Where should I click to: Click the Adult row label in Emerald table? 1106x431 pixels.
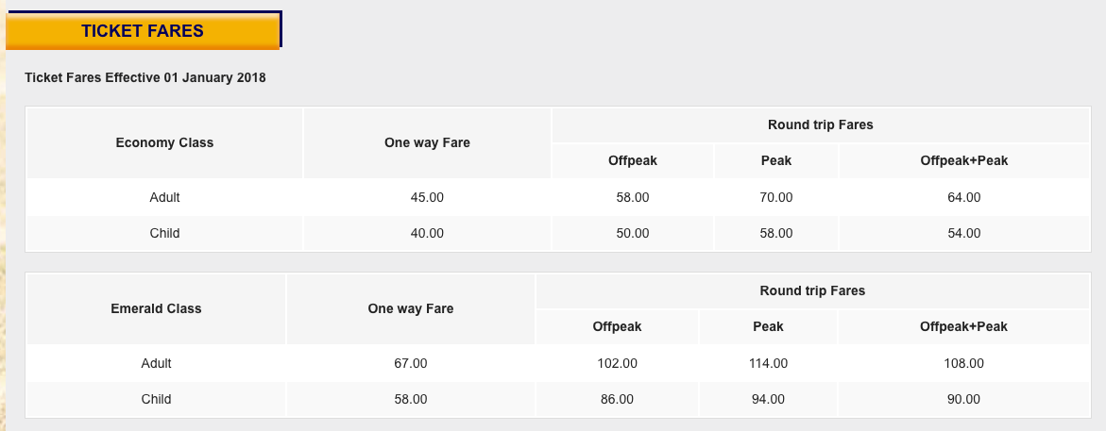tap(156, 364)
